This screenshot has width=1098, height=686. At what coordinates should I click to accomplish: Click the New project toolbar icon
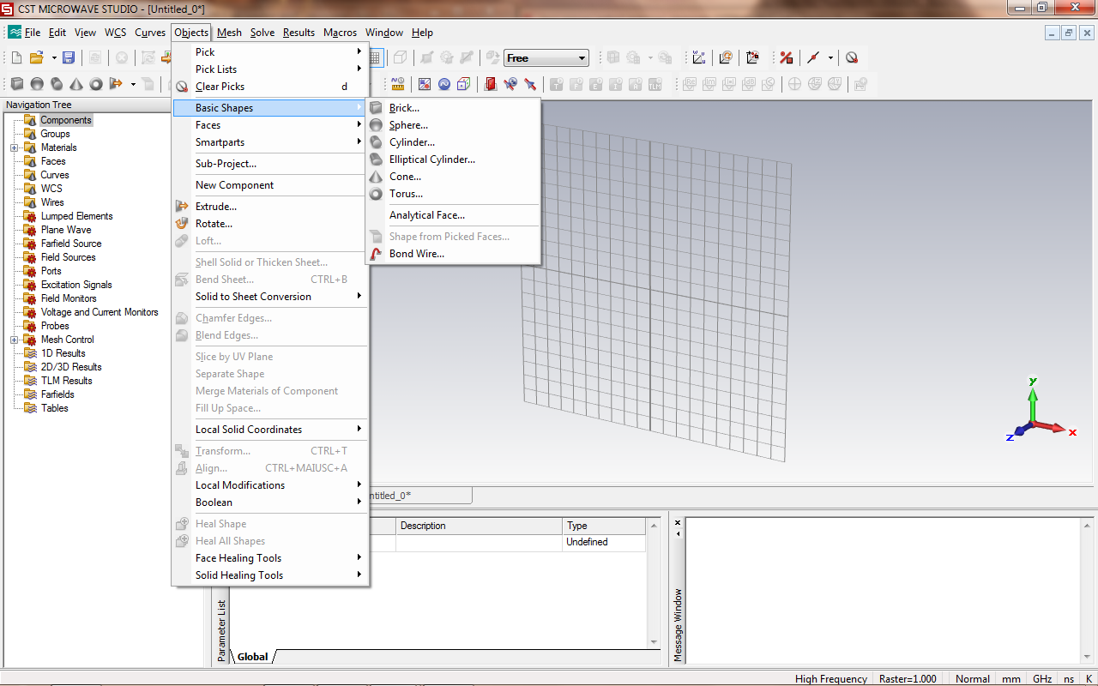16,57
